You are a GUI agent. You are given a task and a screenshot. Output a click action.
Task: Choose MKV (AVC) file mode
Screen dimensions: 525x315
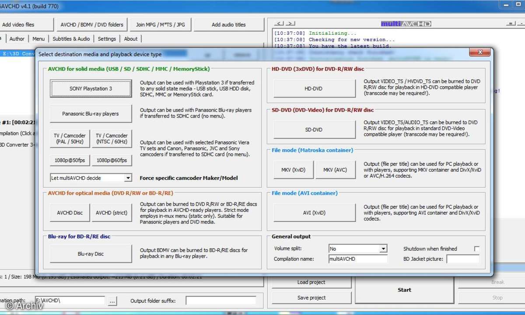(x=336, y=170)
